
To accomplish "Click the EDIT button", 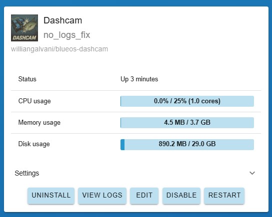I will [144, 196].
